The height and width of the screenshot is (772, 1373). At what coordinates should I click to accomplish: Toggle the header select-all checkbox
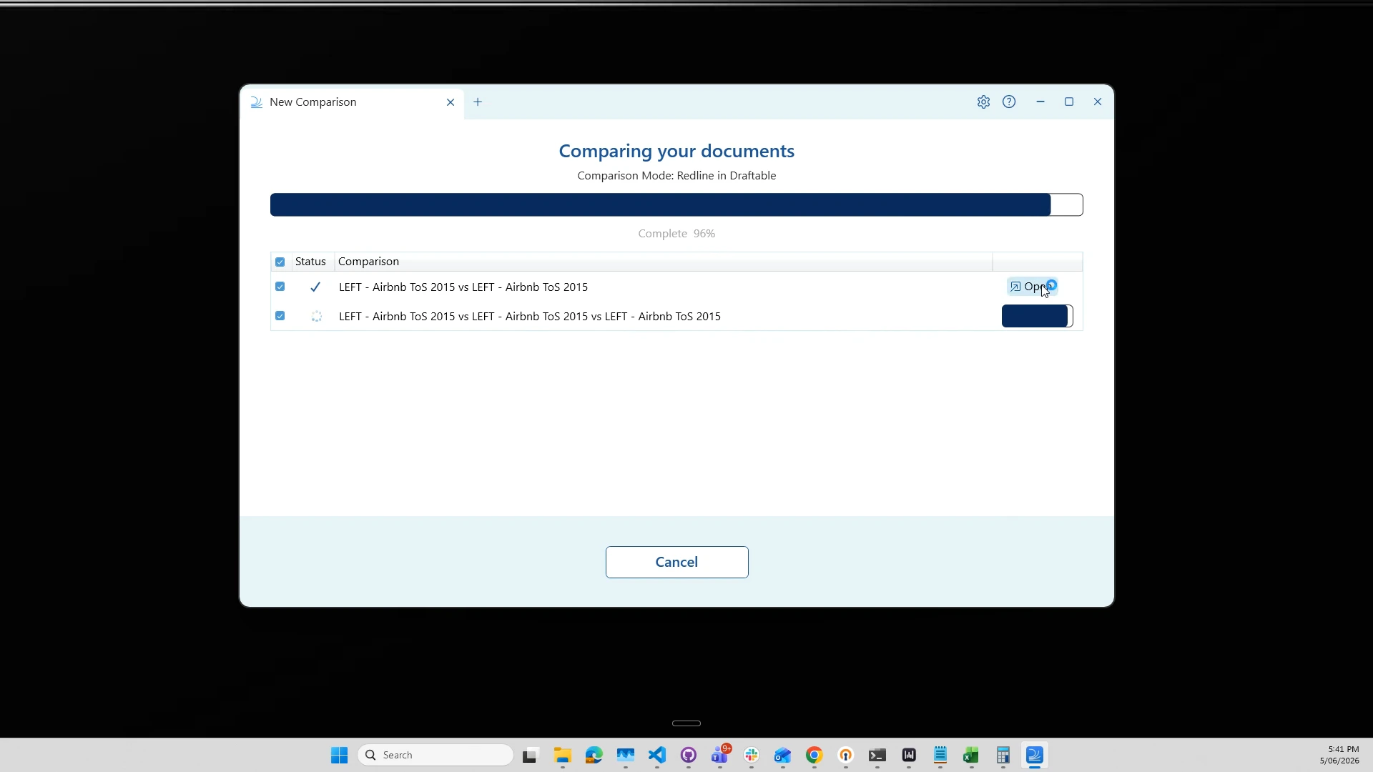(280, 262)
